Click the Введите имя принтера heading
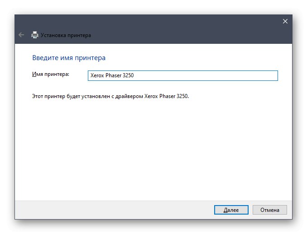 point(69,58)
